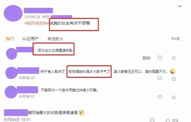This screenshot has width=191, height=122.
Task: Click the laughing-crying emoji in the comment
Action: point(172,72)
